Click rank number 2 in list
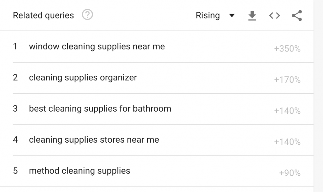Viewport: 323px width, 192px height. (15, 78)
